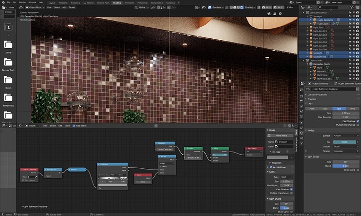Toggle Cast Shadow in properties editor
This screenshot has height=216, width=361.
coord(358,121)
